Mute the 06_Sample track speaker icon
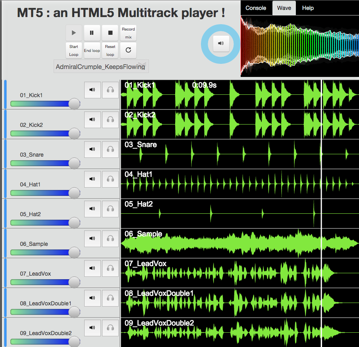 coord(92,238)
